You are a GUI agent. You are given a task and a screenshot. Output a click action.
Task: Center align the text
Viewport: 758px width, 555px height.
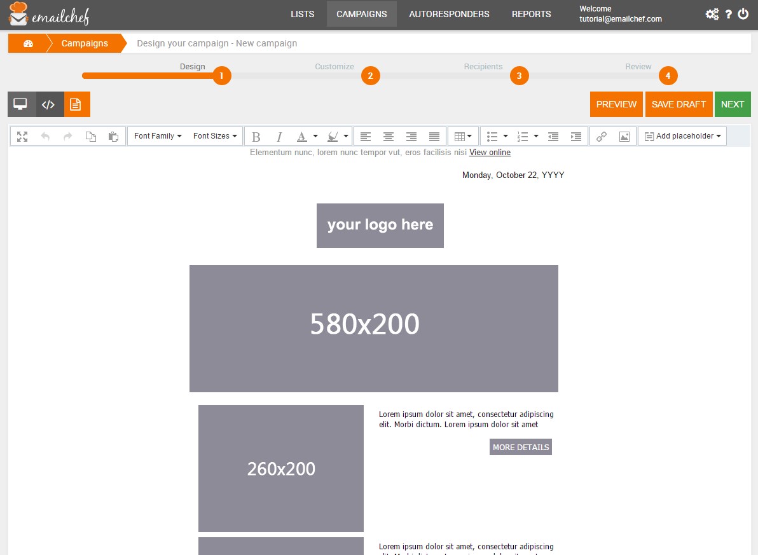point(388,137)
